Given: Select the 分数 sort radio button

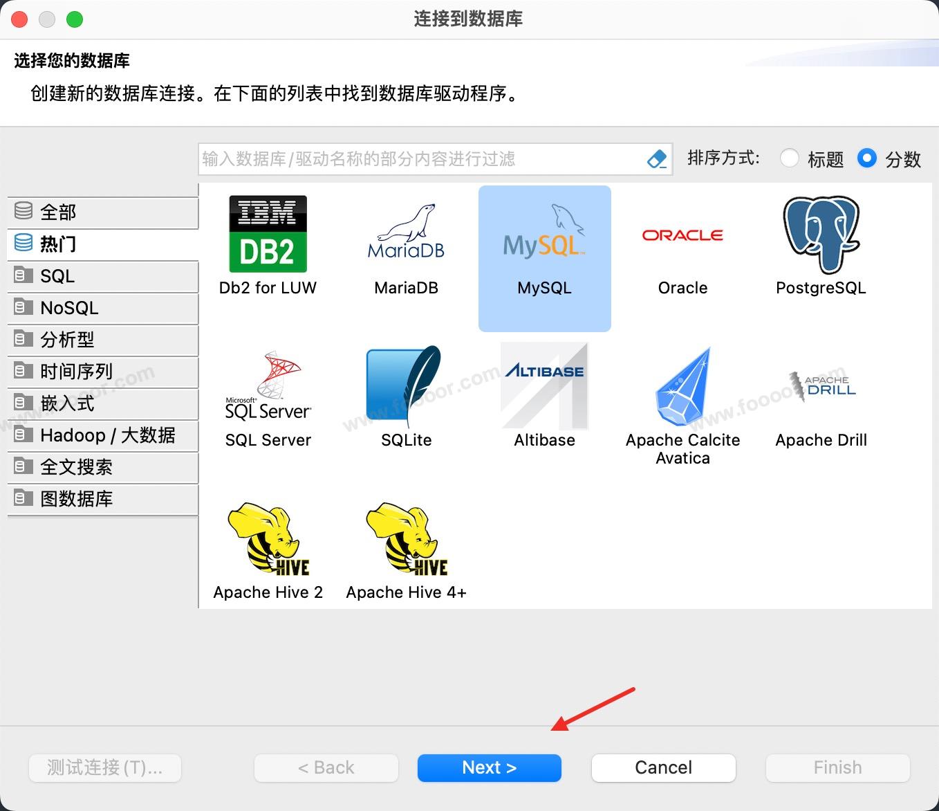Looking at the screenshot, I should tap(866, 158).
